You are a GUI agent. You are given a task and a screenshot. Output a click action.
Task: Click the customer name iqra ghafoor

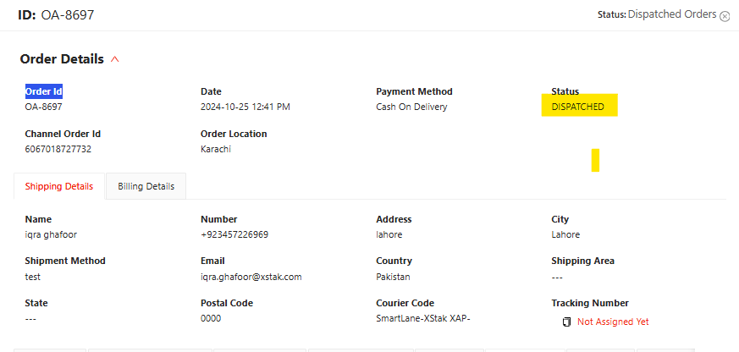[51, 234]
